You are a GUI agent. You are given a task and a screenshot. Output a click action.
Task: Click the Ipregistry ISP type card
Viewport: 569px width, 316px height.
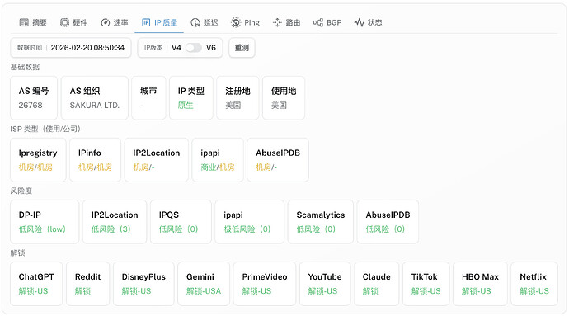click(x=38, y=160)
